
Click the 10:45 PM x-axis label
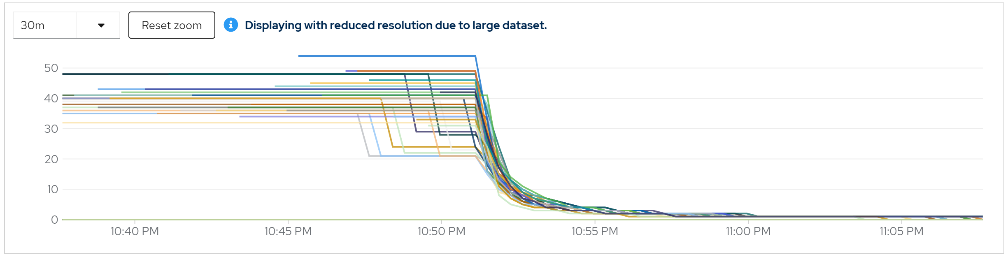[x=288, y=232]
